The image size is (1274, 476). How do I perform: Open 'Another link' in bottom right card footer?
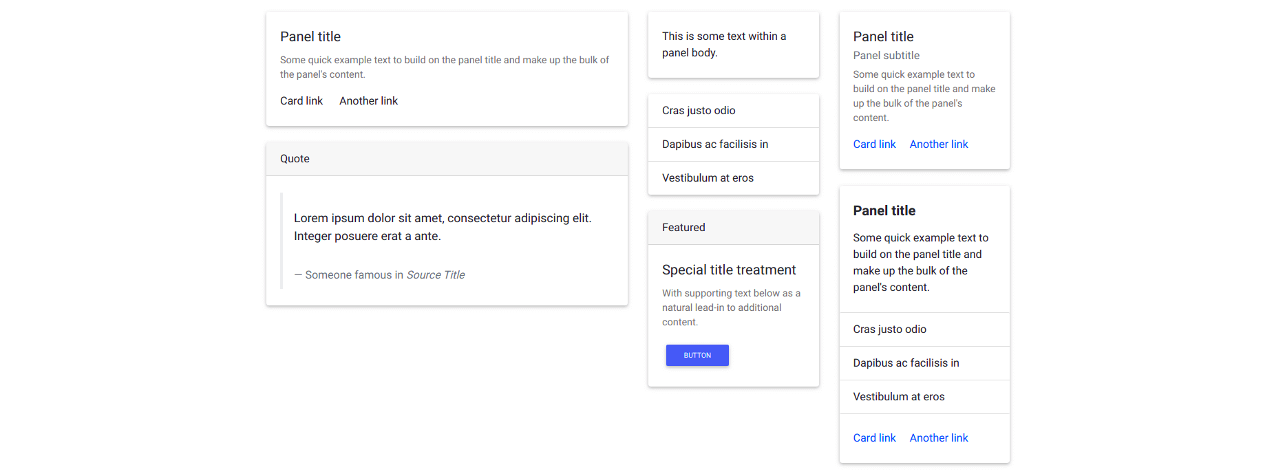(939, 438)
